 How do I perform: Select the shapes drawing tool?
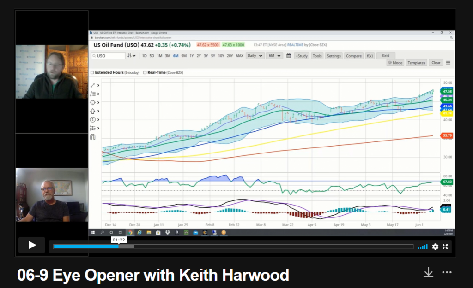[92, 102]
